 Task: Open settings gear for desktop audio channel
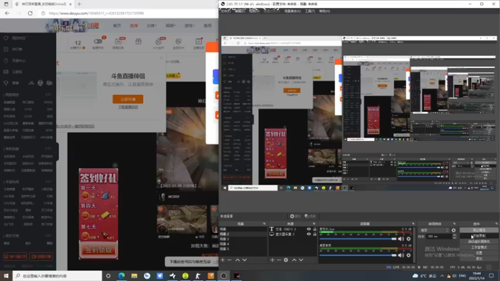[x=409, y=255]
